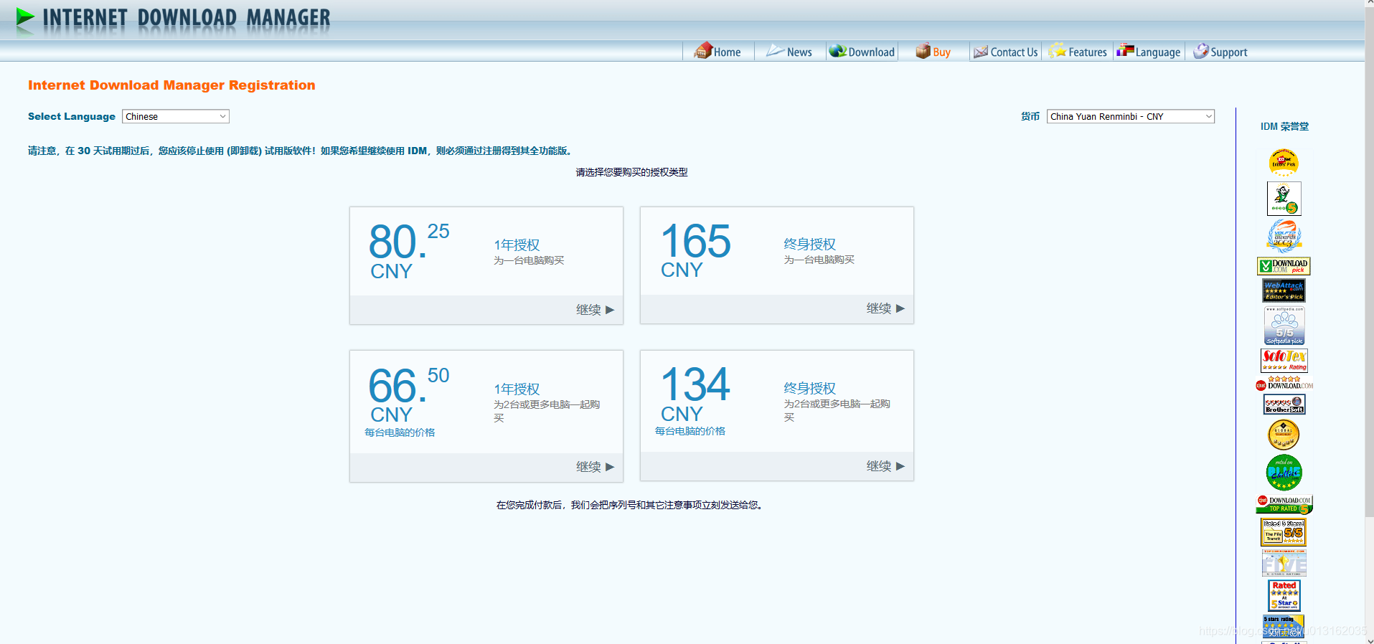The width and height of the screenshot is (1374, 644).
Task: Click the Softpedia 5/5 pick badge
Action: pos(1284,326)
